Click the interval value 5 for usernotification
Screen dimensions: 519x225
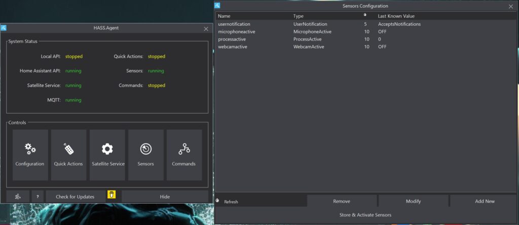(365, 24)
